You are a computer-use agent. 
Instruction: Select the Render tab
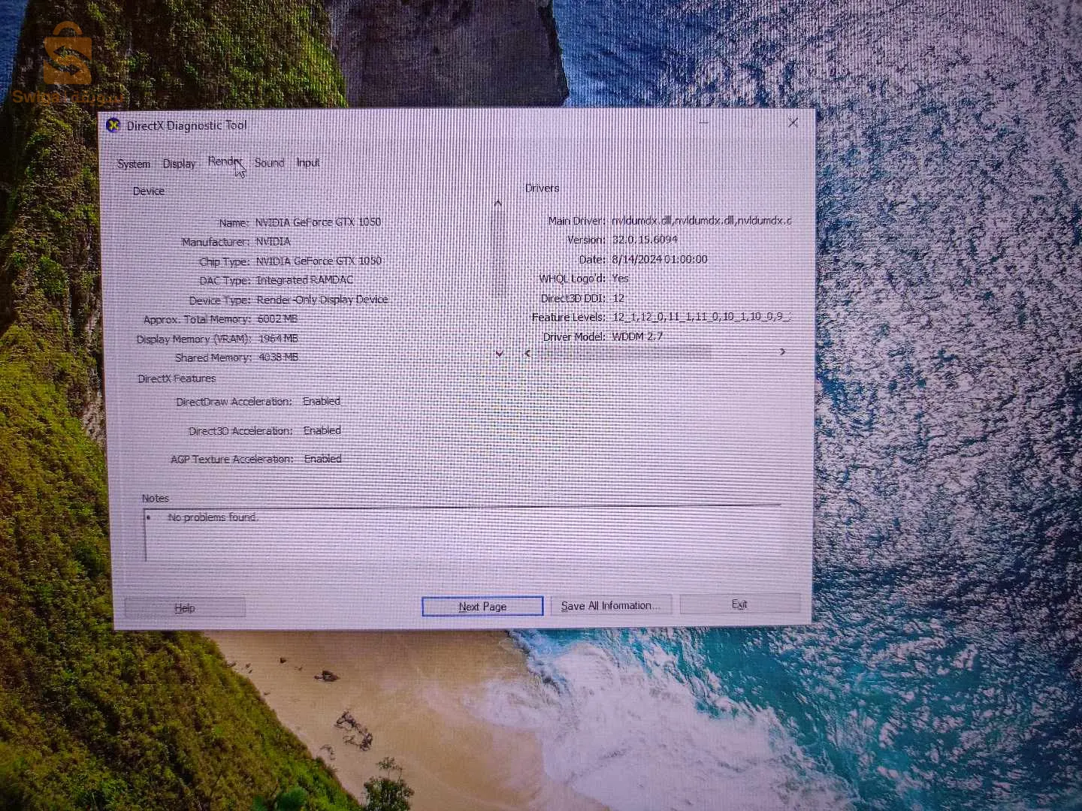coord(224,161)
